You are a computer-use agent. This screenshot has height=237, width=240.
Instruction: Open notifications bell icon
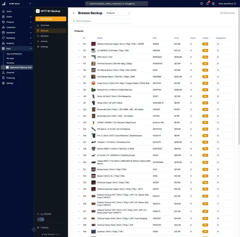(x=207, y=4)
